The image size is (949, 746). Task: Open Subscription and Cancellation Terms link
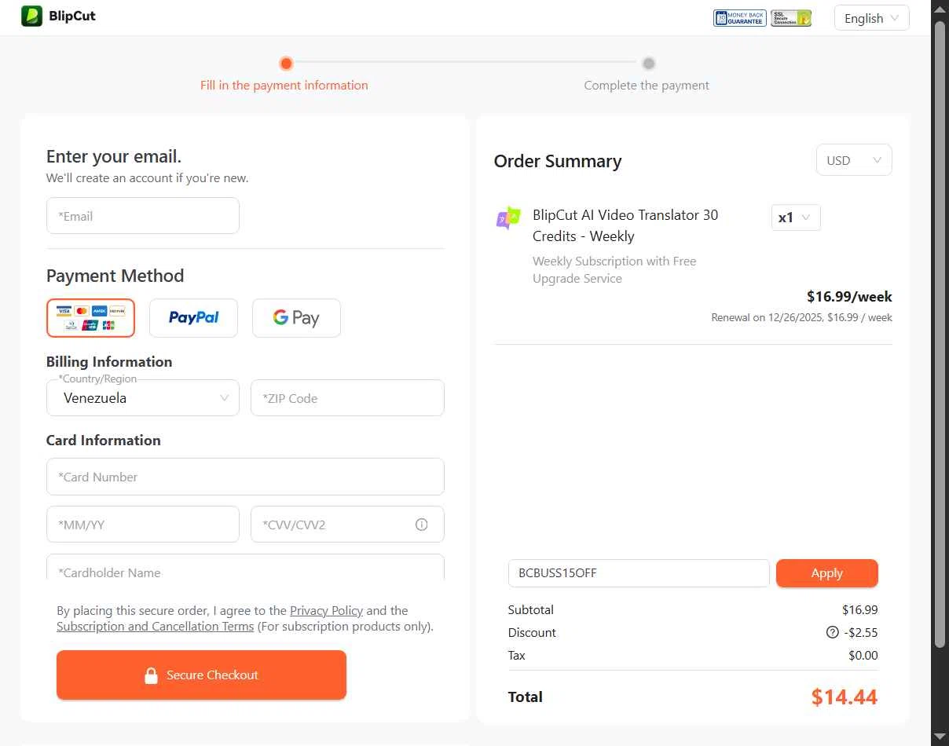click(x=155, y=627)
